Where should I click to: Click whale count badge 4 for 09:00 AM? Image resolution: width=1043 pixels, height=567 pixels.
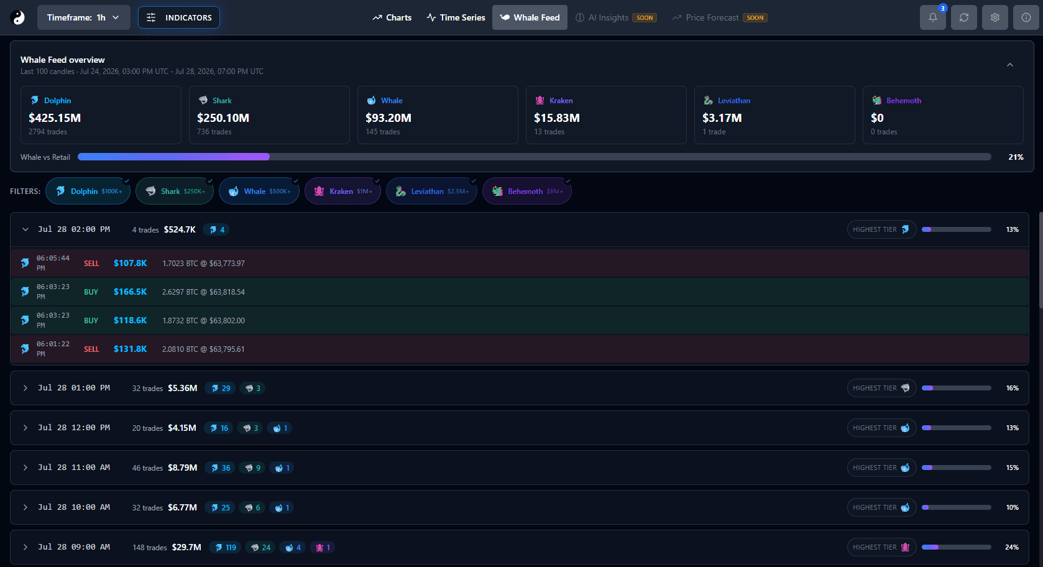[293, 547]
